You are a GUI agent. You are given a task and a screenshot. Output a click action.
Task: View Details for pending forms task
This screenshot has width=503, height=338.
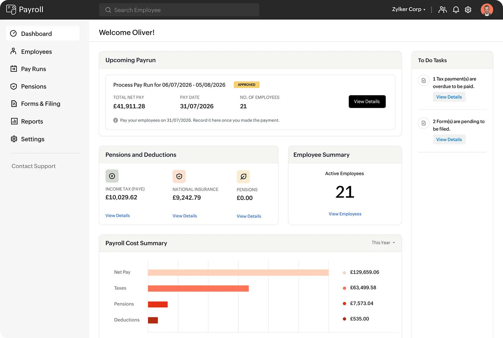click(x=449, y=140)
